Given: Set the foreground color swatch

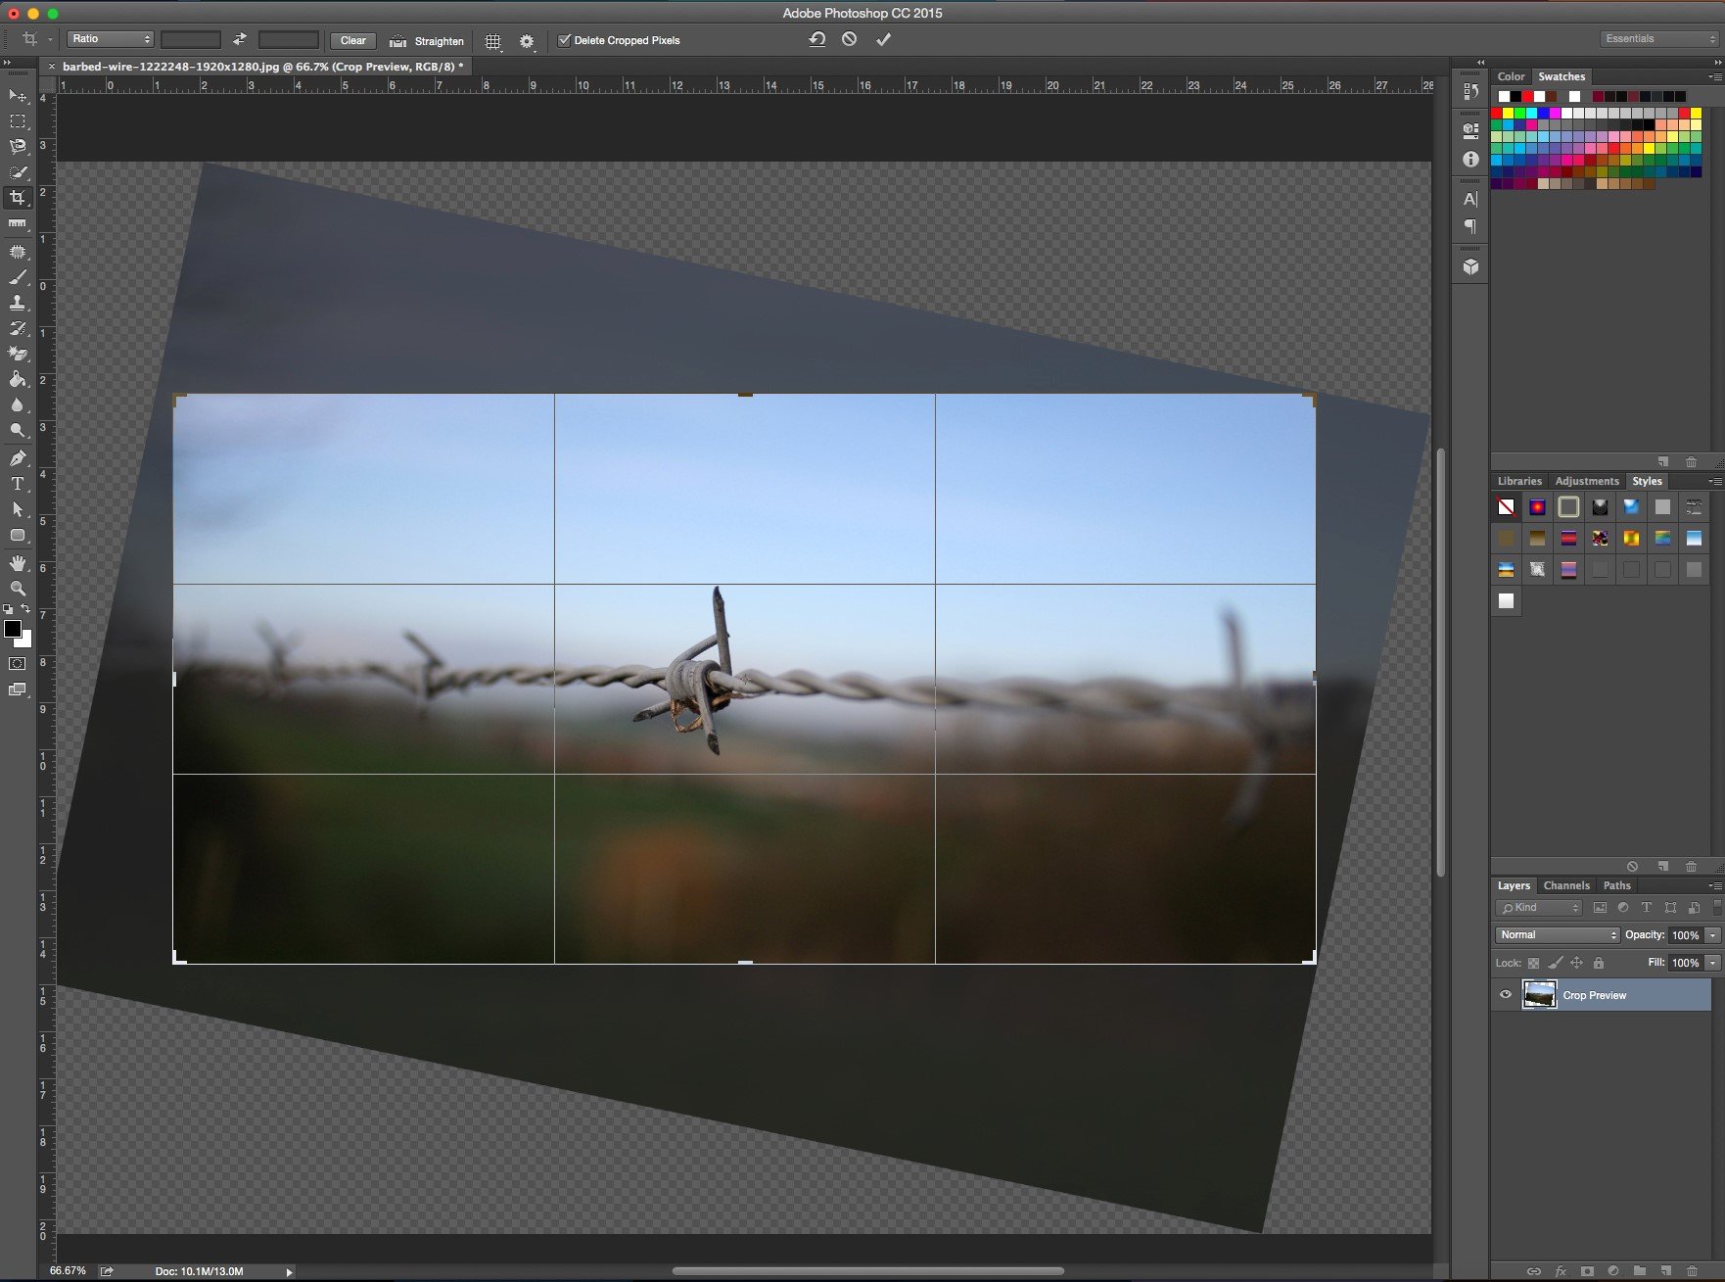Looking at the screenshot, I should click(13, 630).
